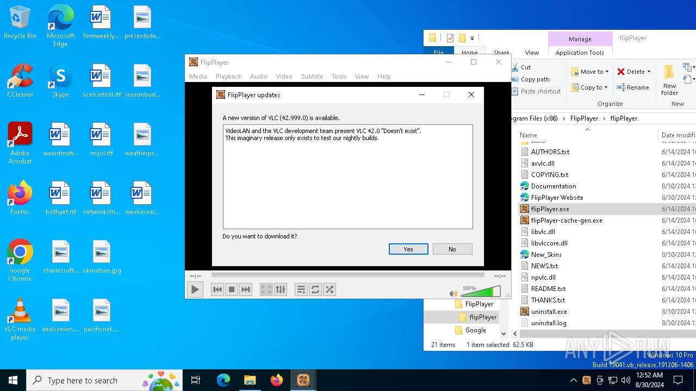Screen dimensions: 696x391
Task: Select flipPlayer-cache-gen.exe
Action: pos(567,220)
